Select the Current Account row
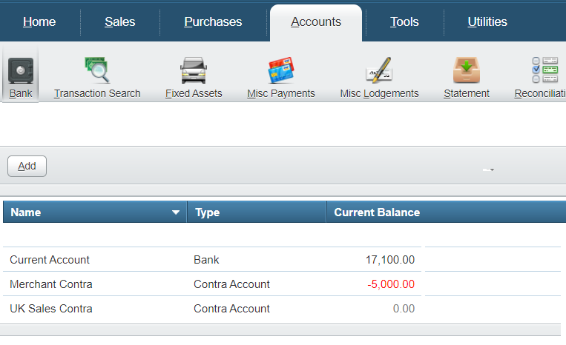This screenshot has width=566, height=345. 50,260
